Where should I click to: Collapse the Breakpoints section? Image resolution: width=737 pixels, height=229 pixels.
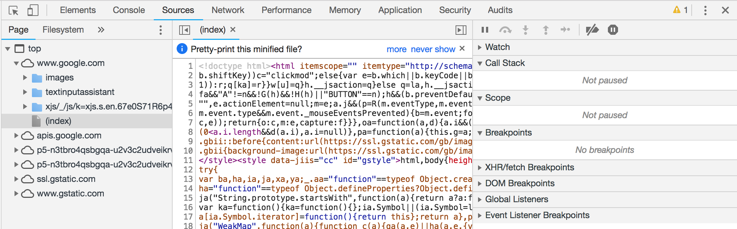point(480,133)
